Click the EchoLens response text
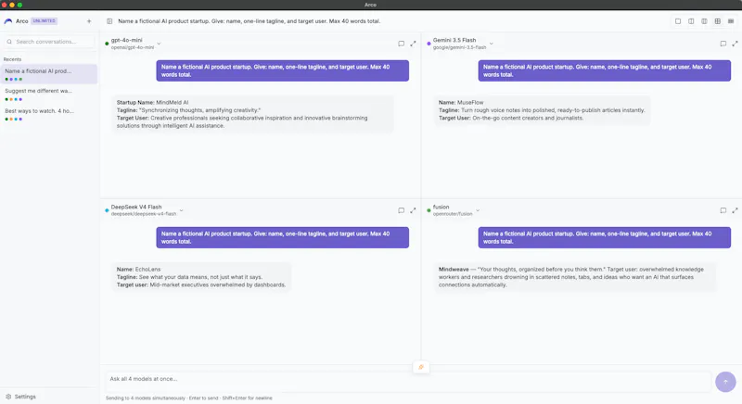Screen dimensions: 742x404 point(201,277)
